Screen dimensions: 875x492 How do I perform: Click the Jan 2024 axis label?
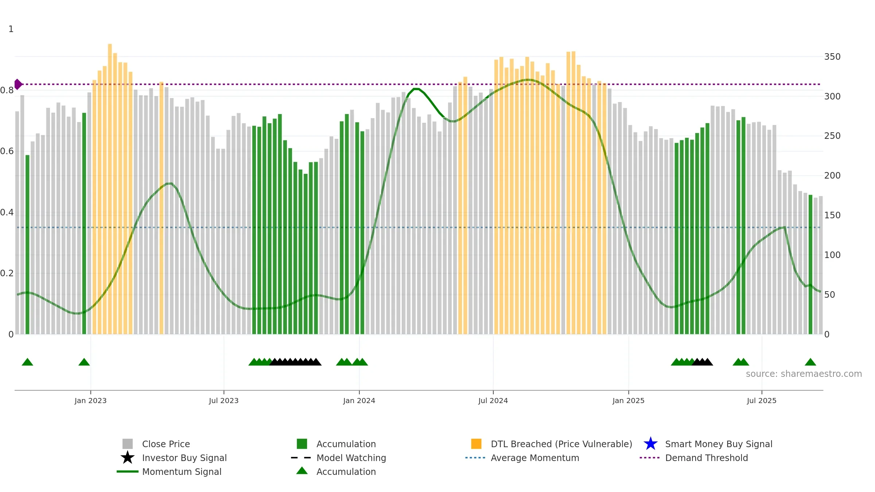point(359,401)
